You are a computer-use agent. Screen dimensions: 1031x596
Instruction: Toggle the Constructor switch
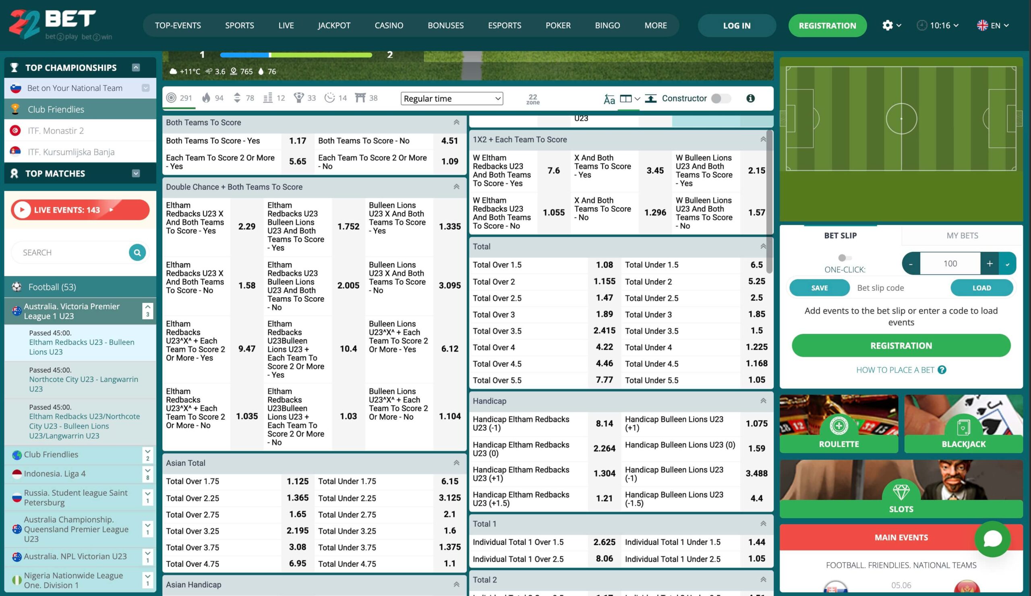[721, 98]
